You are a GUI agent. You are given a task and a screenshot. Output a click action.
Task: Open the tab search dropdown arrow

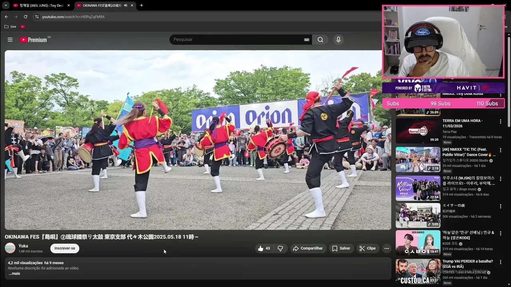tap(6, 6)
